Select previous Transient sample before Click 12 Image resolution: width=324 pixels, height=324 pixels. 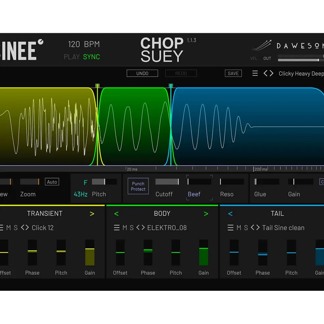pyautogui.click(x=22, y=228)
